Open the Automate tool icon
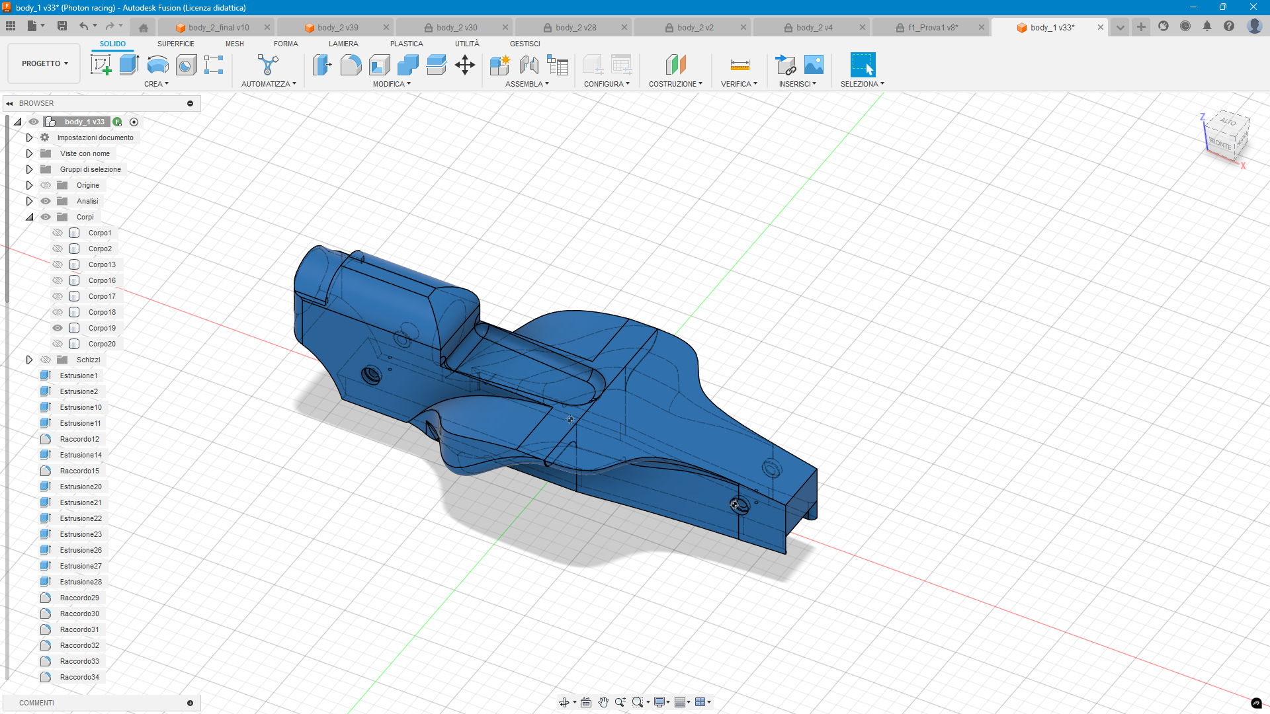Screen dimensions: 1270x714 268,65
